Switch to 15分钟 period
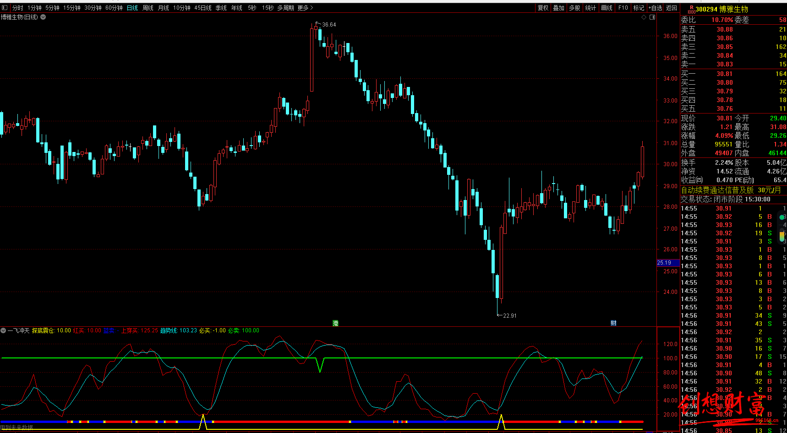 (72, 8)
